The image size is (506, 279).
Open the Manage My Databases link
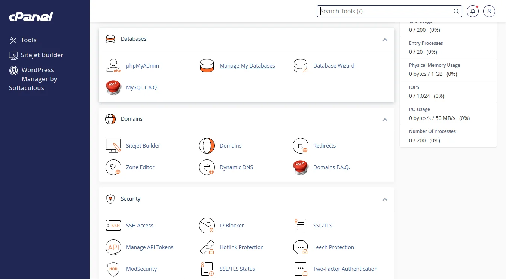coord(247,66)
